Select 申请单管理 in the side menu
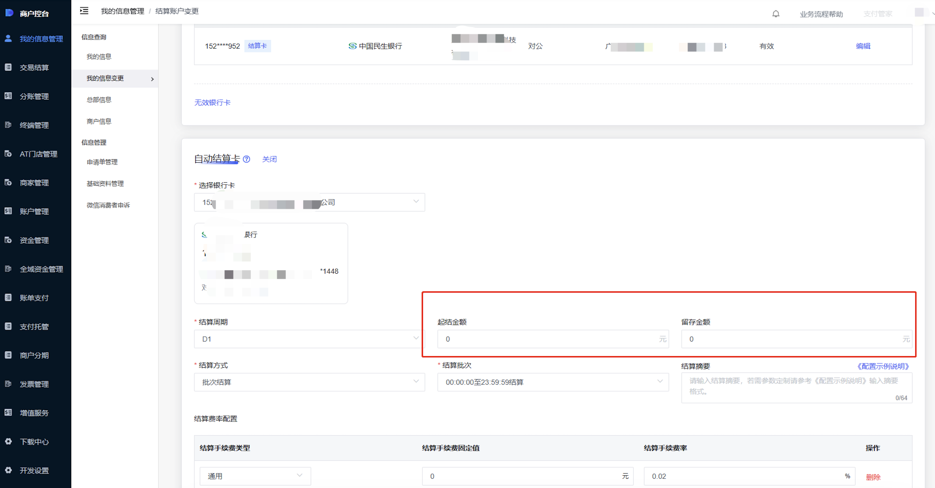This screenshot has width=935, height=488. point(102,162)
